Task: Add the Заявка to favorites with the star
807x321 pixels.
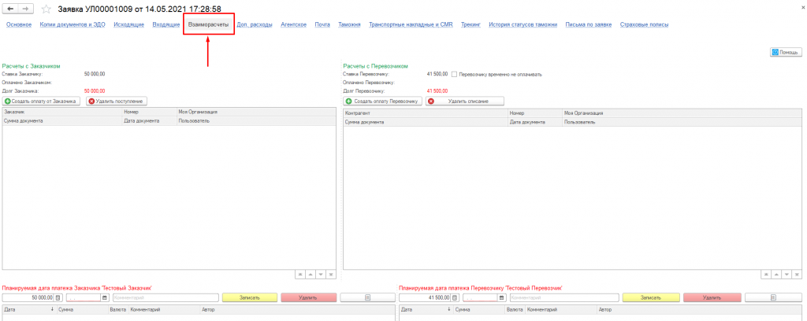Action: 46,9
